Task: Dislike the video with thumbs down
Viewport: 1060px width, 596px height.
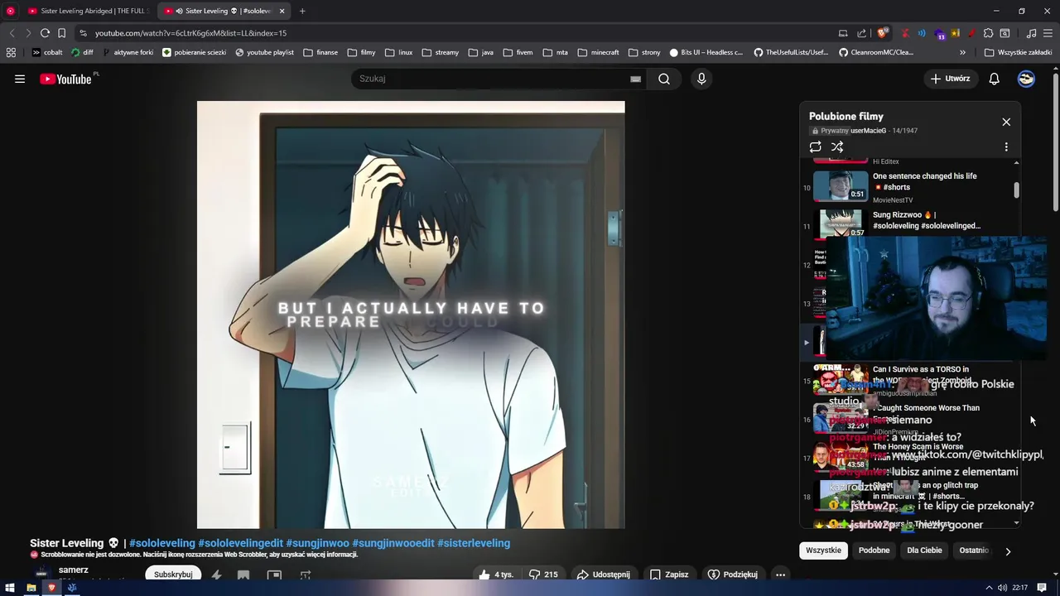Action: point(543,574)
